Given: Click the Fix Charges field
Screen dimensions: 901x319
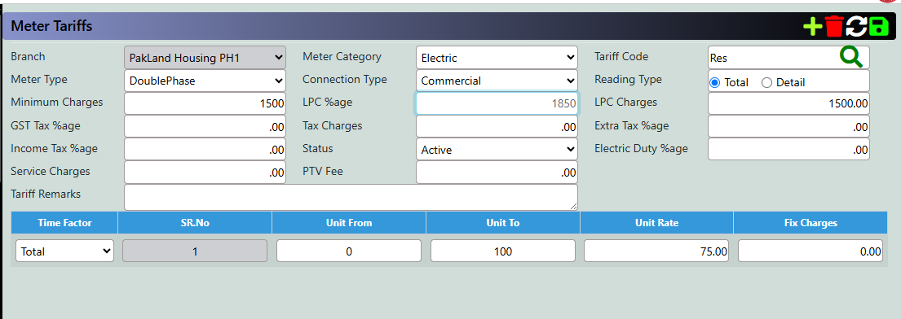Looking at the screenshot, I should click(810, 251).
